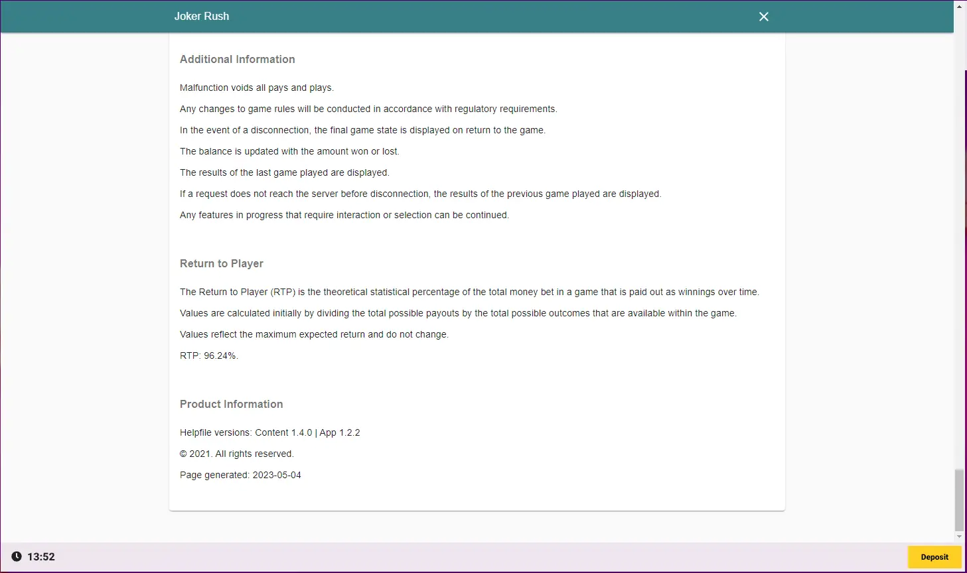
Task: Click the Additional Information heading
Action: click(238, 59)
